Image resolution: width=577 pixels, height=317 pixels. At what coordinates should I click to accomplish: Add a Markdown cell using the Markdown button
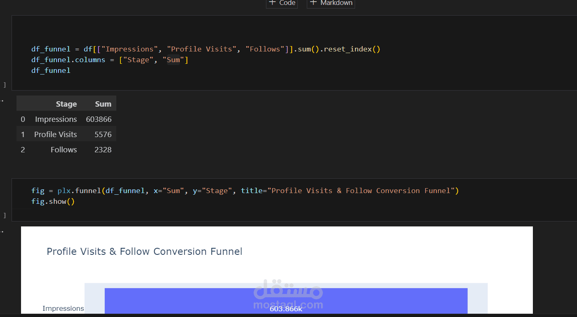click(331, 3)
